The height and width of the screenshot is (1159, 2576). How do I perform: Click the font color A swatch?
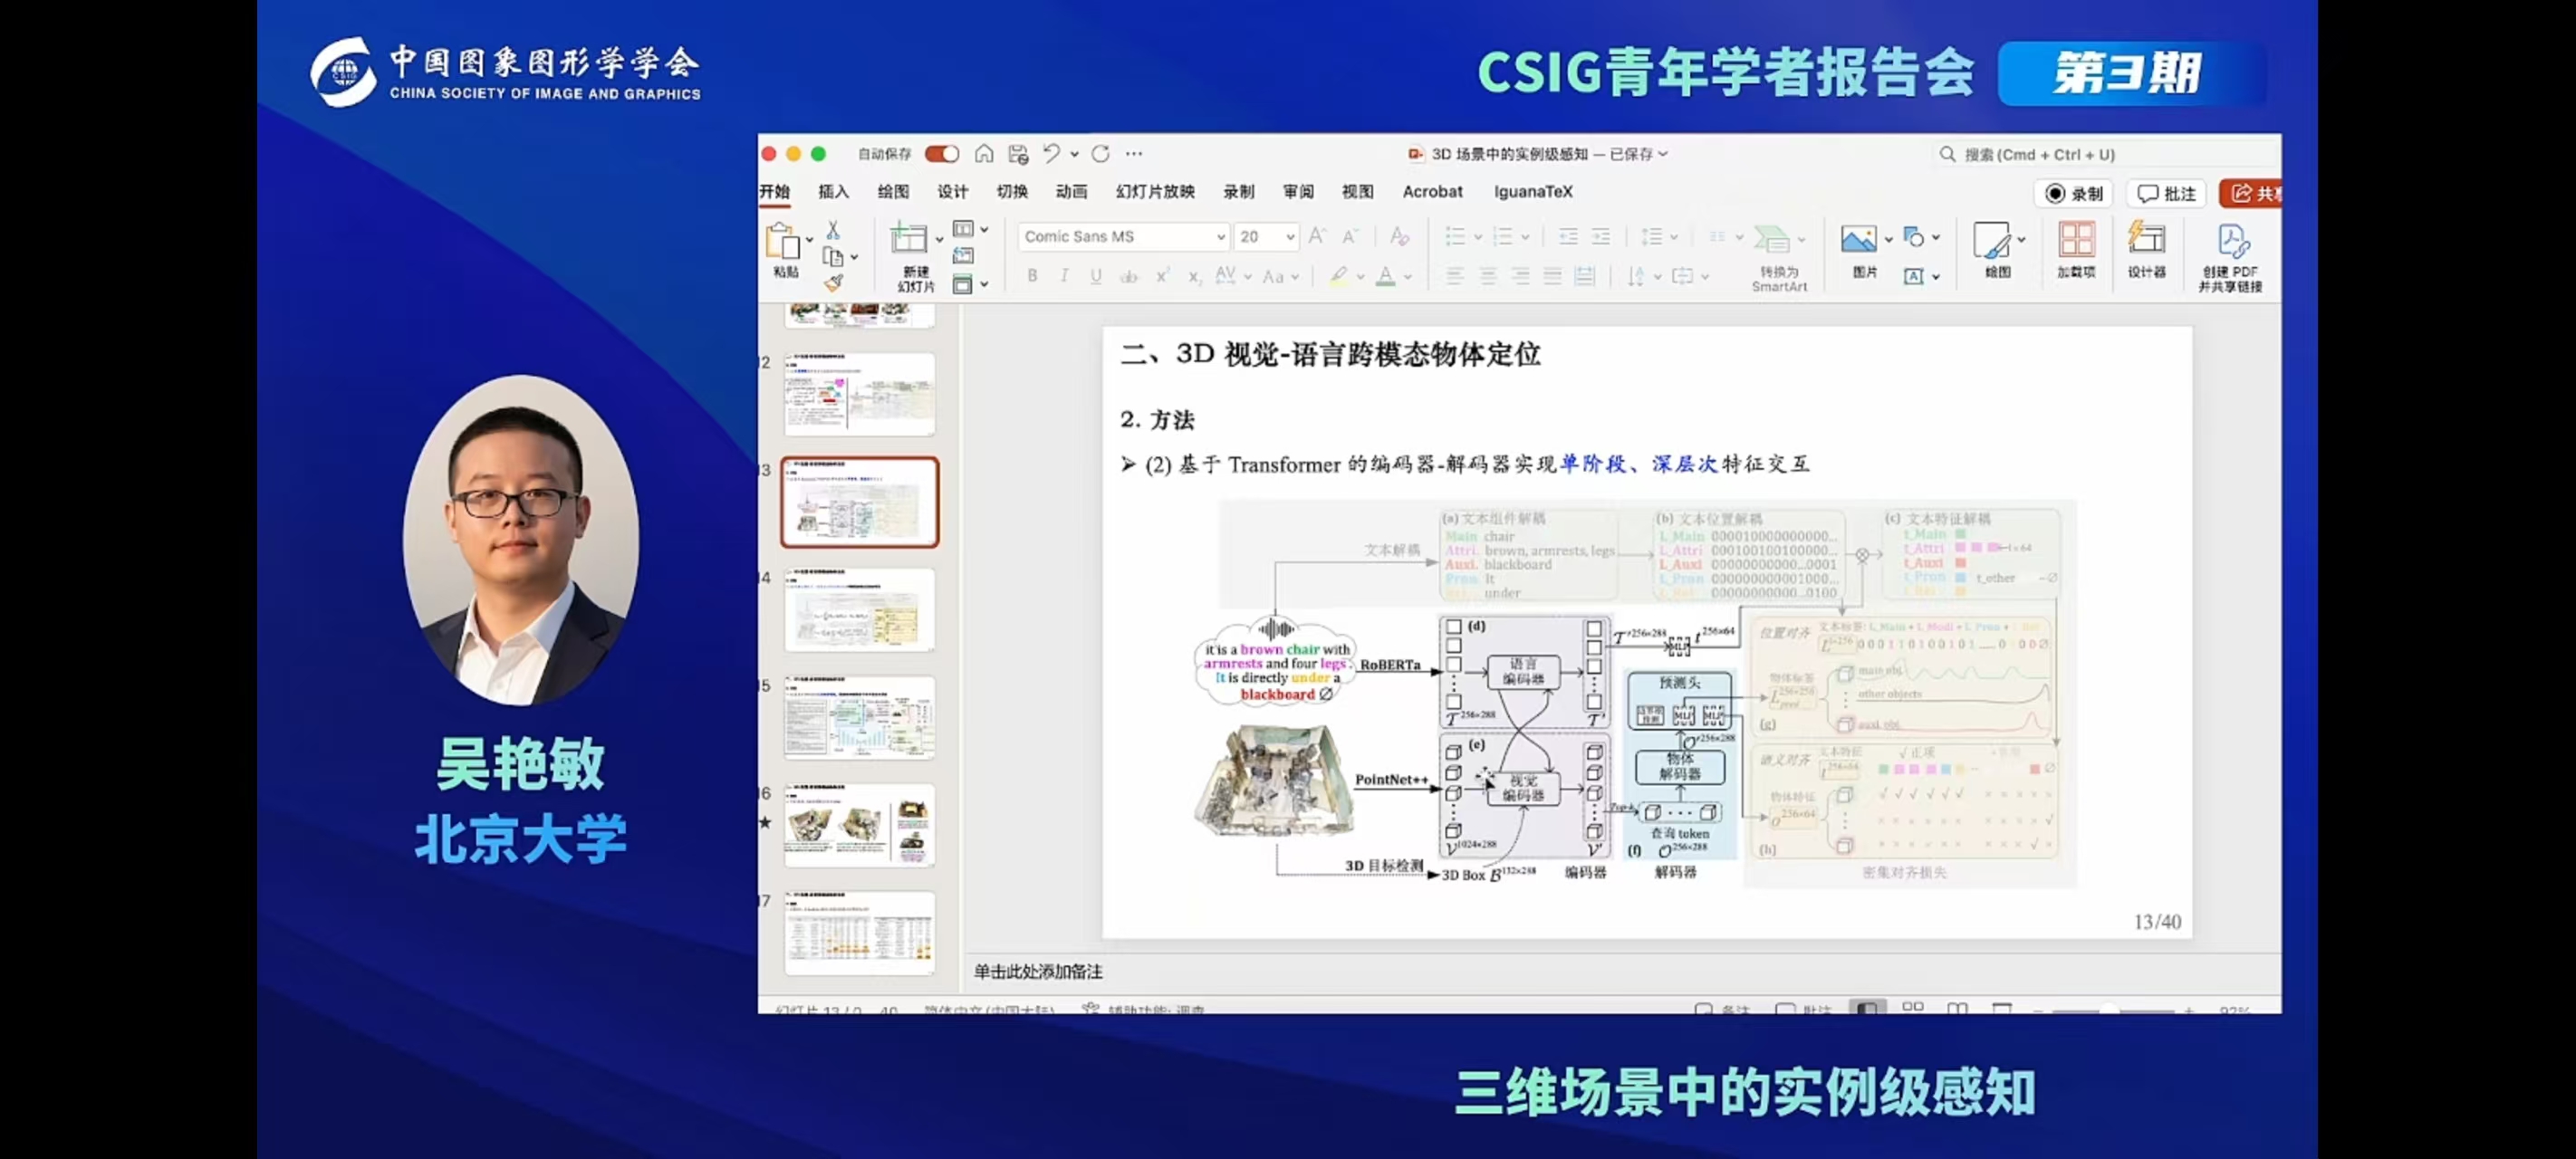(1386, 276)
